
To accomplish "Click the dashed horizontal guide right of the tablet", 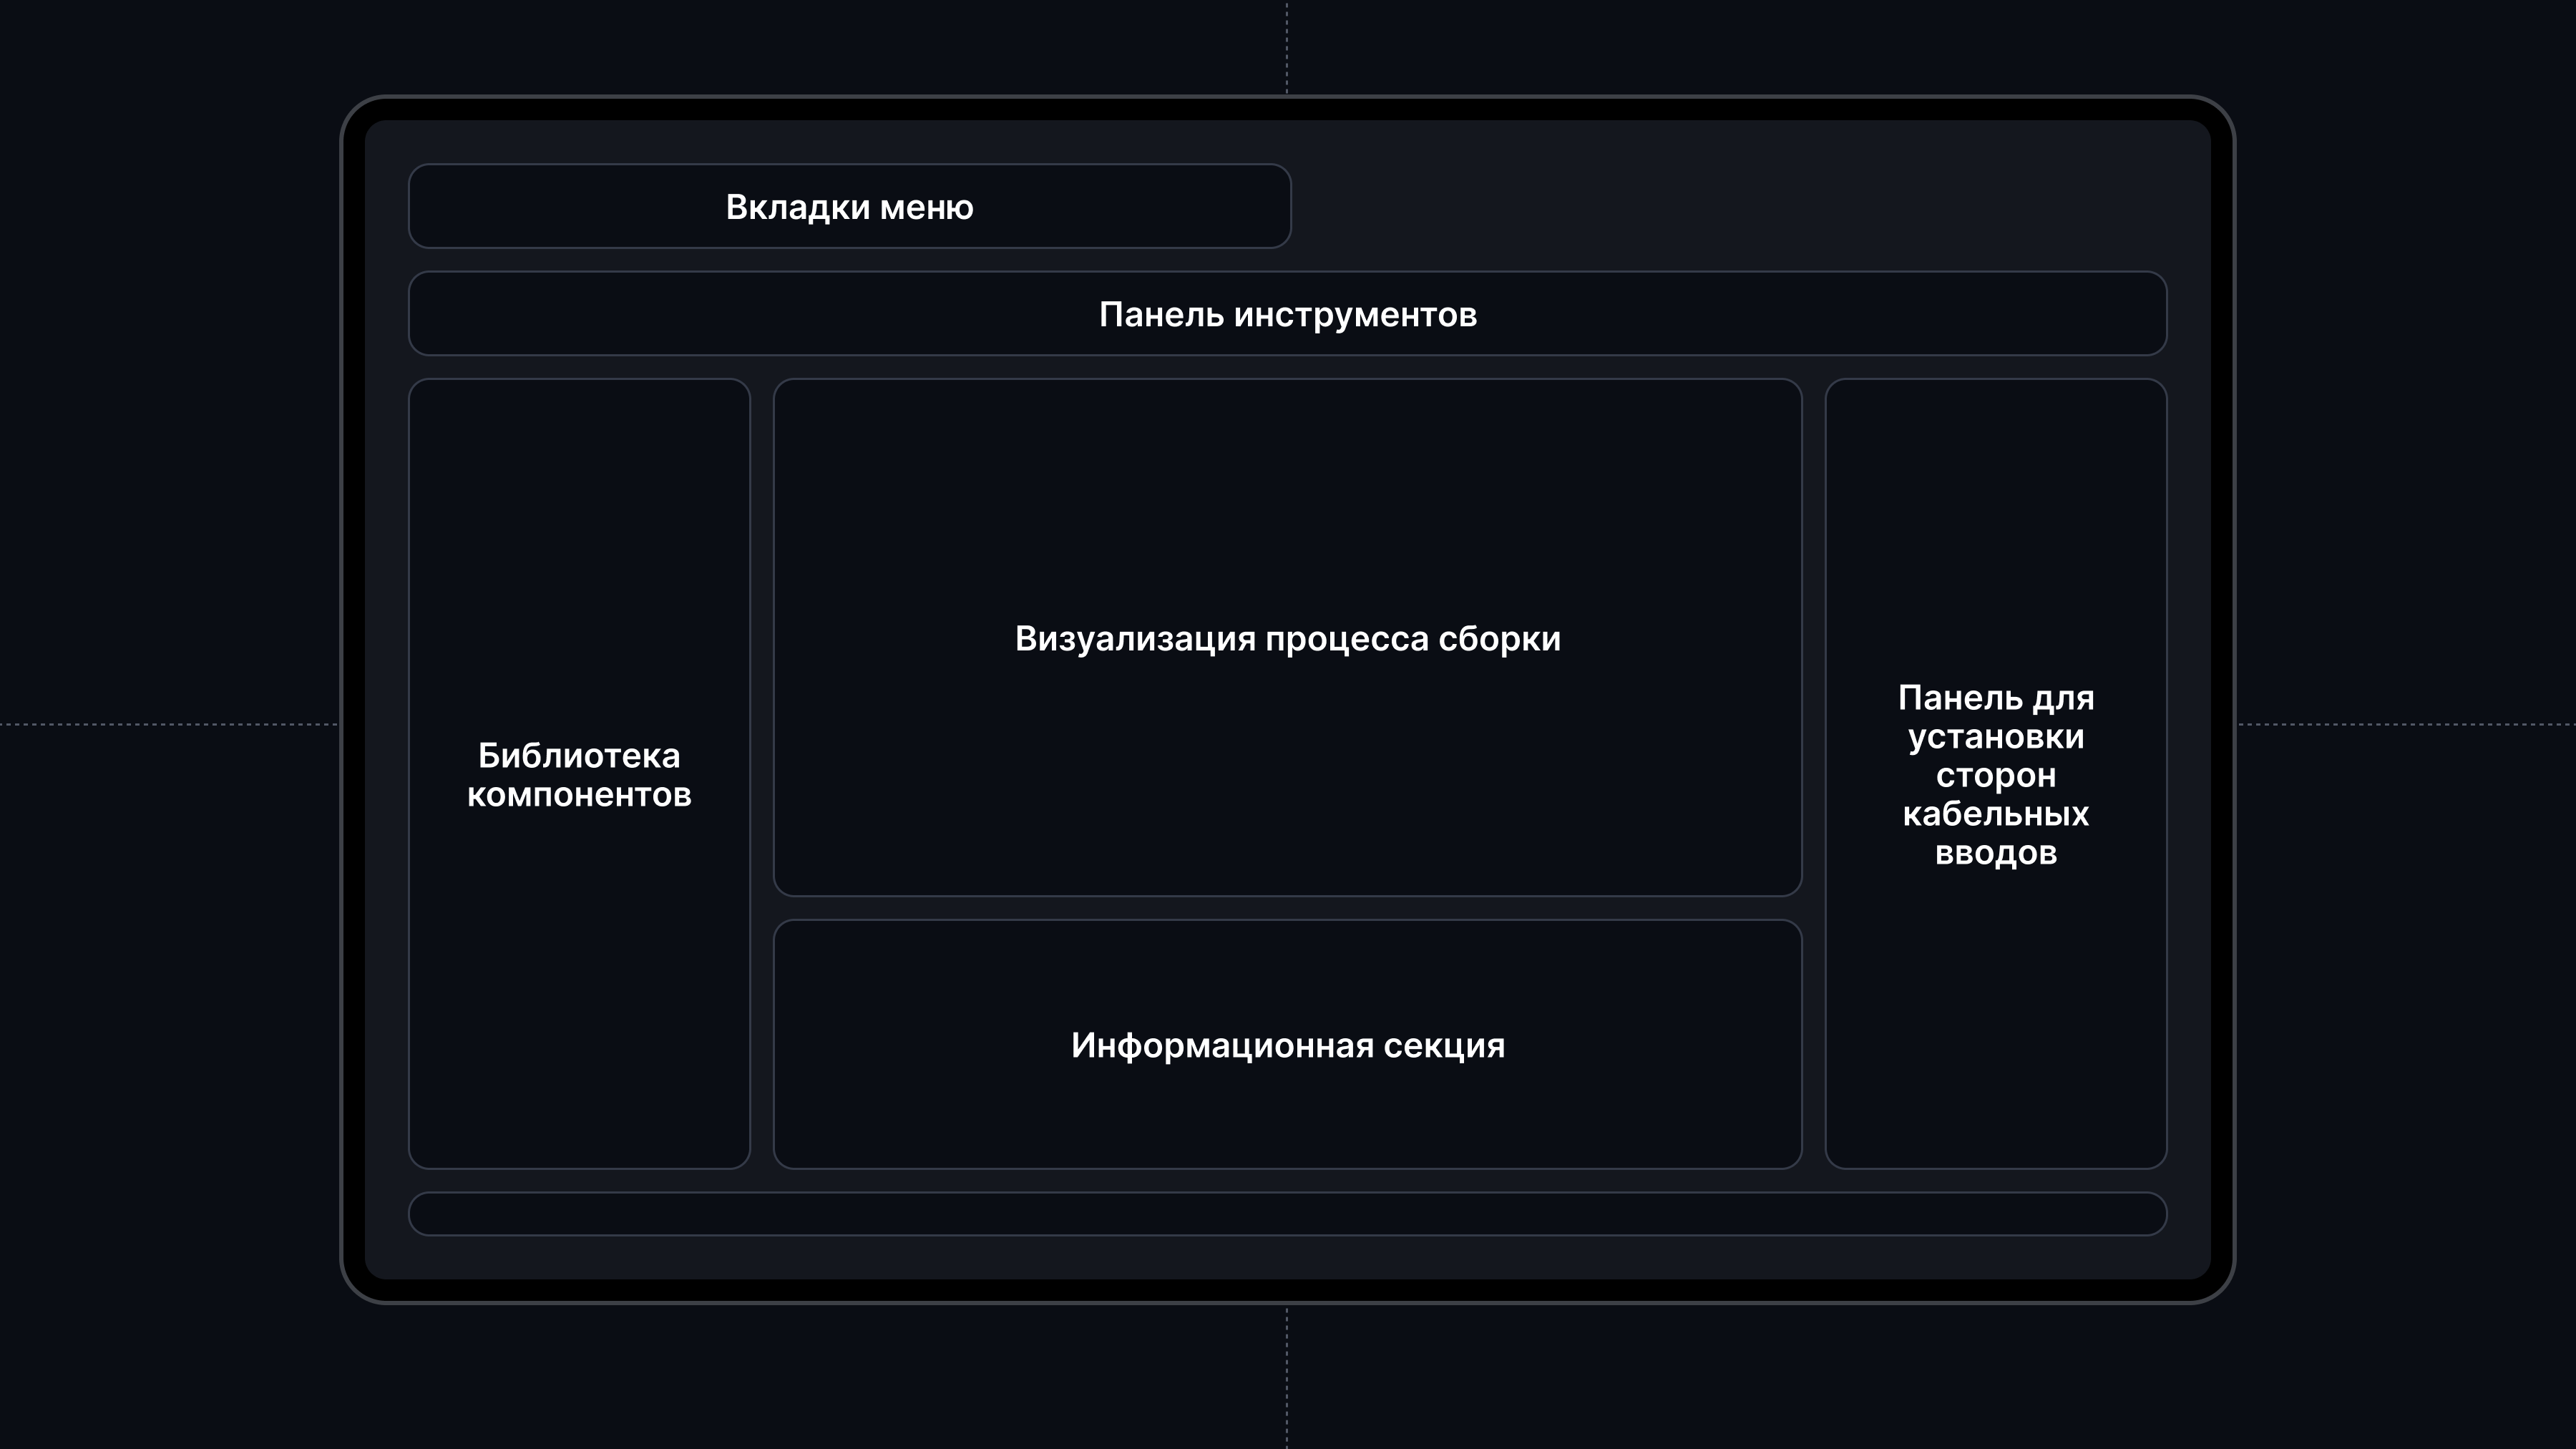I will (x=2405, y=724).
